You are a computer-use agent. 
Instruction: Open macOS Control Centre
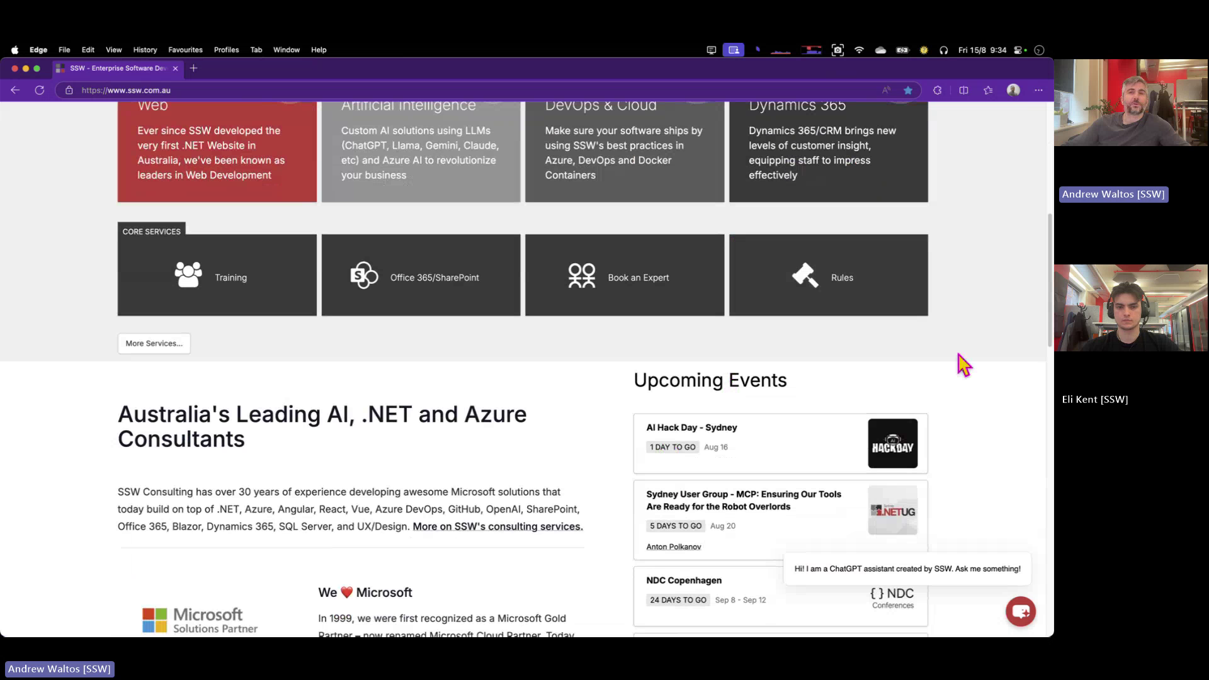(1018, 50)
